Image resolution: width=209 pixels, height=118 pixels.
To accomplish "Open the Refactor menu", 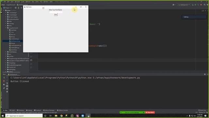I will [28, 2].
